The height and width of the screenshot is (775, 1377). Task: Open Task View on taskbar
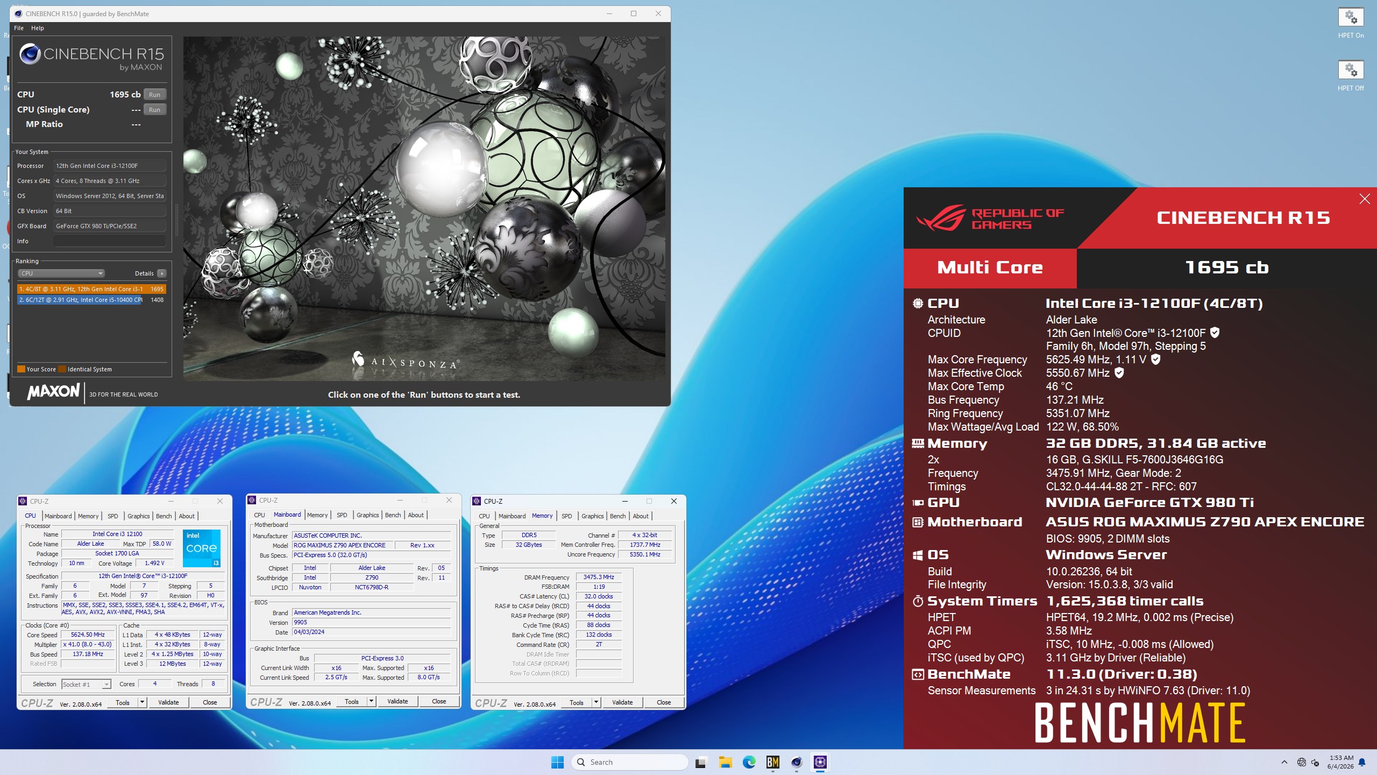coord(700,762)
